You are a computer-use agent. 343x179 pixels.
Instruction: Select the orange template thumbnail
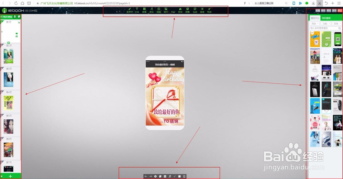pos(315,39)
